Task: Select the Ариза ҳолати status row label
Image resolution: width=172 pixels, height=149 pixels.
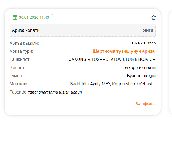Action: pyautogui.click(x=26, y=30)
